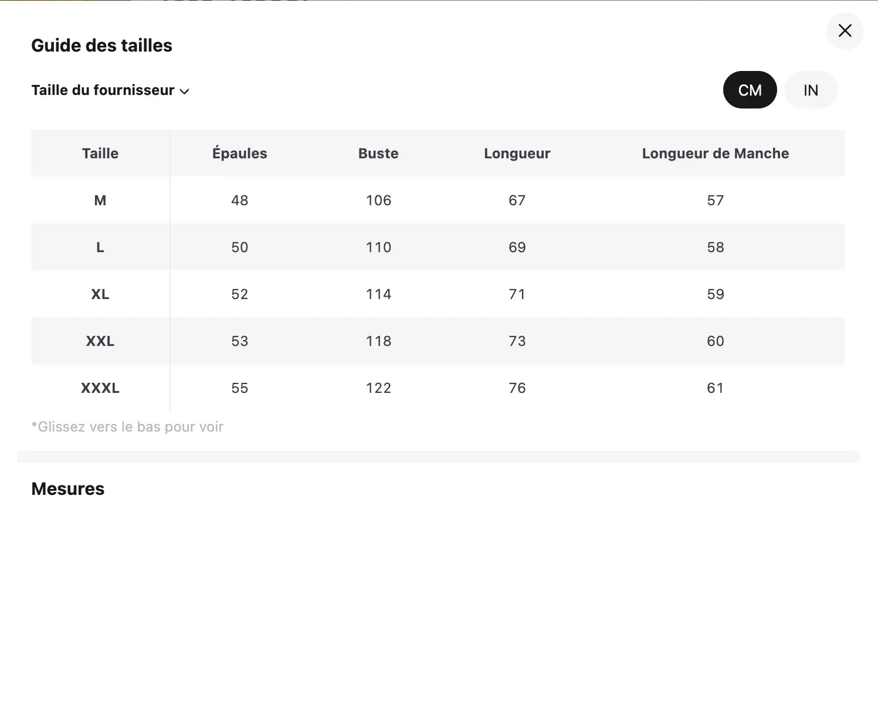Select the CM unit toggle
The height and width of the screenshot is (723, 878).
tap(750, 90)
